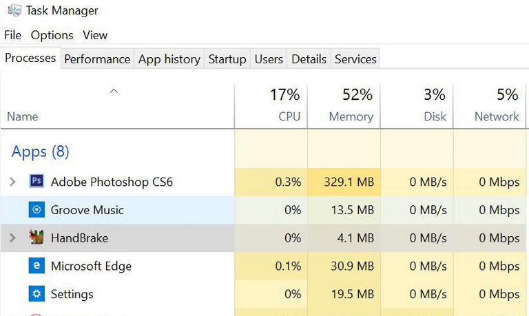Viewport: 529px width, 316px height.
Task: Click the HandBrake app icon
Action: pos(37,238)
